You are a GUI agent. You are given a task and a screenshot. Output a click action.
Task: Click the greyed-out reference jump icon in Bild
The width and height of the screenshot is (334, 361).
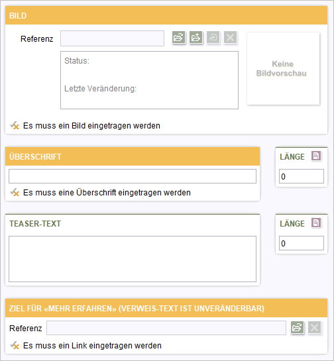[213, 37]
